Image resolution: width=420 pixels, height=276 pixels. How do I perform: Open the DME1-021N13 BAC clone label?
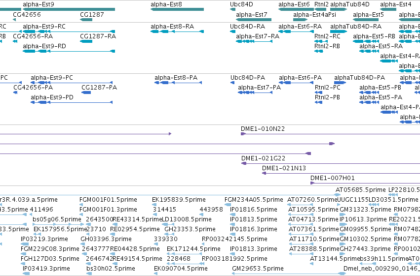[x=284, y=168]
